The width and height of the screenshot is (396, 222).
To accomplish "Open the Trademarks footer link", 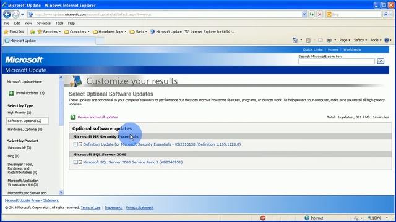I will pyautogui.click(x=113, y=208).
